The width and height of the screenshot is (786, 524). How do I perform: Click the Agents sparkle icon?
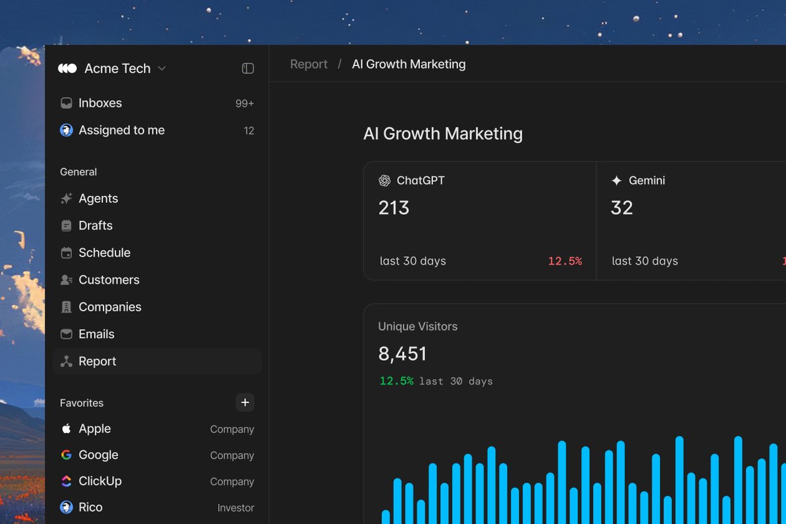point(66,198)
